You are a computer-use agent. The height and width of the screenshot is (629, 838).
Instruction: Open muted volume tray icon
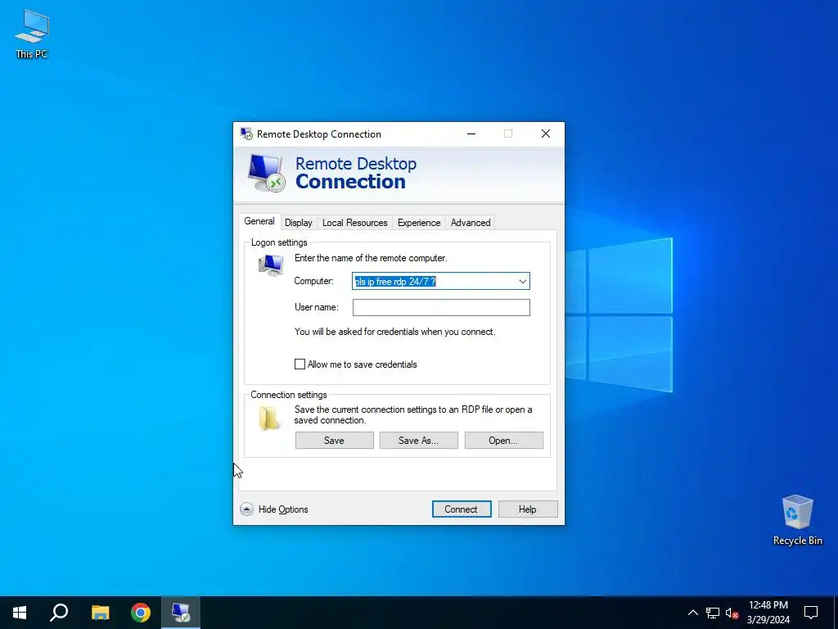click(x=732, y=613)
